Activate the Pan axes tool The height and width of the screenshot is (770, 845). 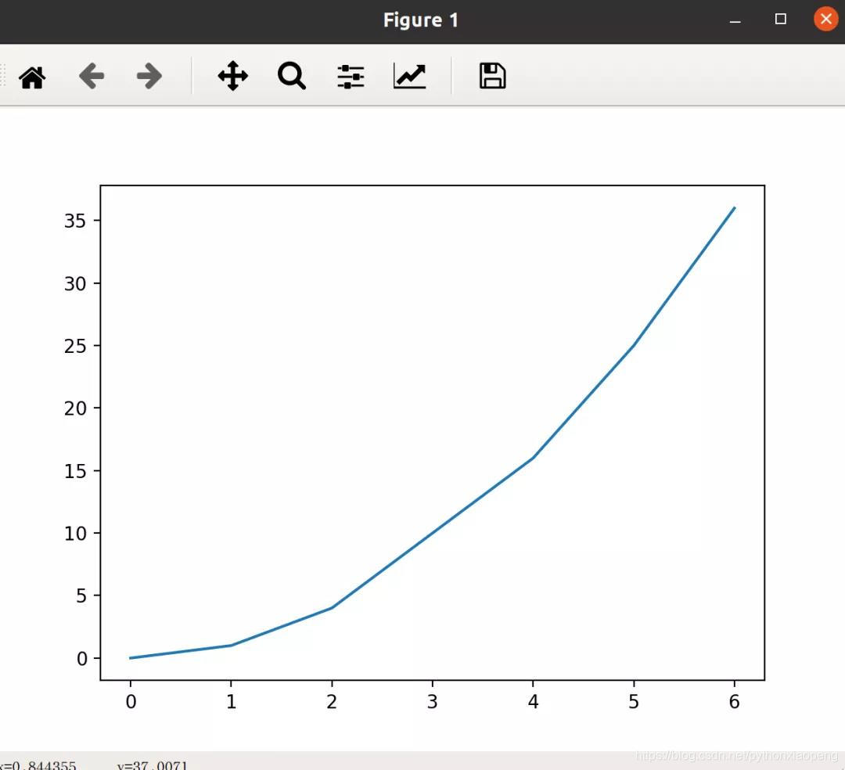coord(233,75)
